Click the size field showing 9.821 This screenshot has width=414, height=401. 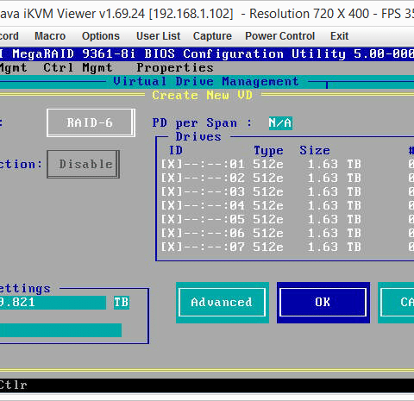(x=53, y=303)
